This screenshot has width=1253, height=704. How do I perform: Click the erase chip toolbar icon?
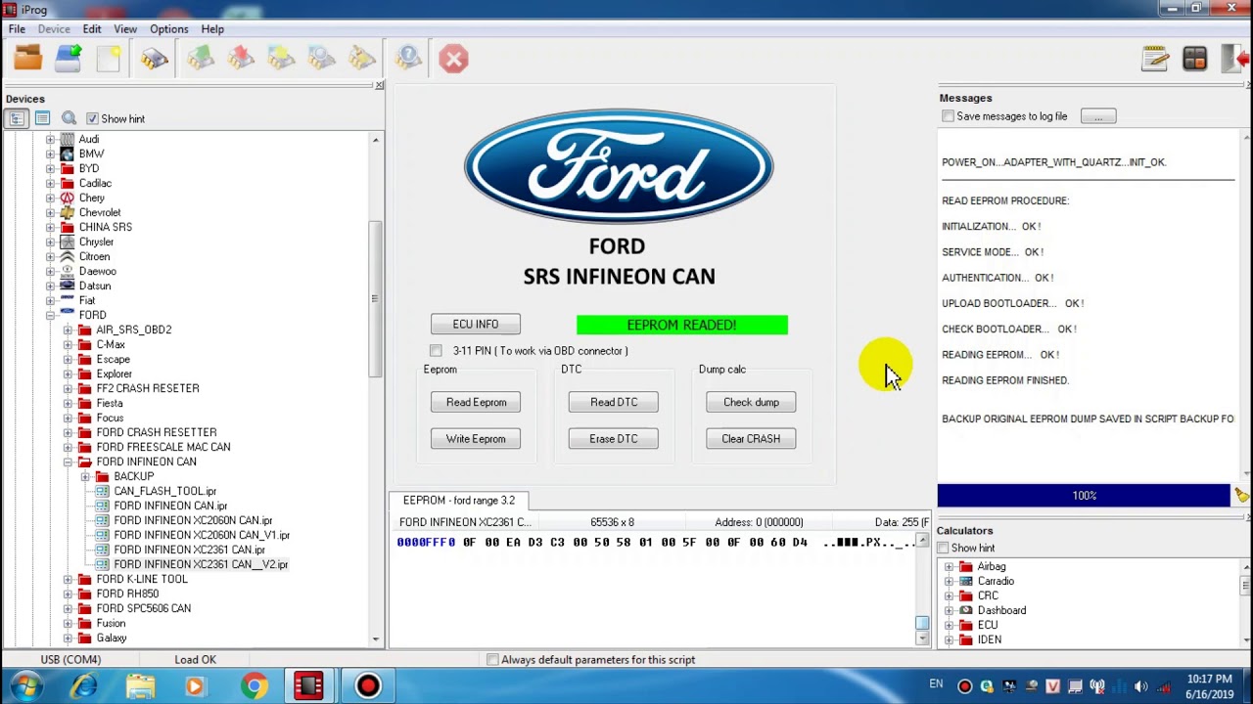click(x=361, y=59)
